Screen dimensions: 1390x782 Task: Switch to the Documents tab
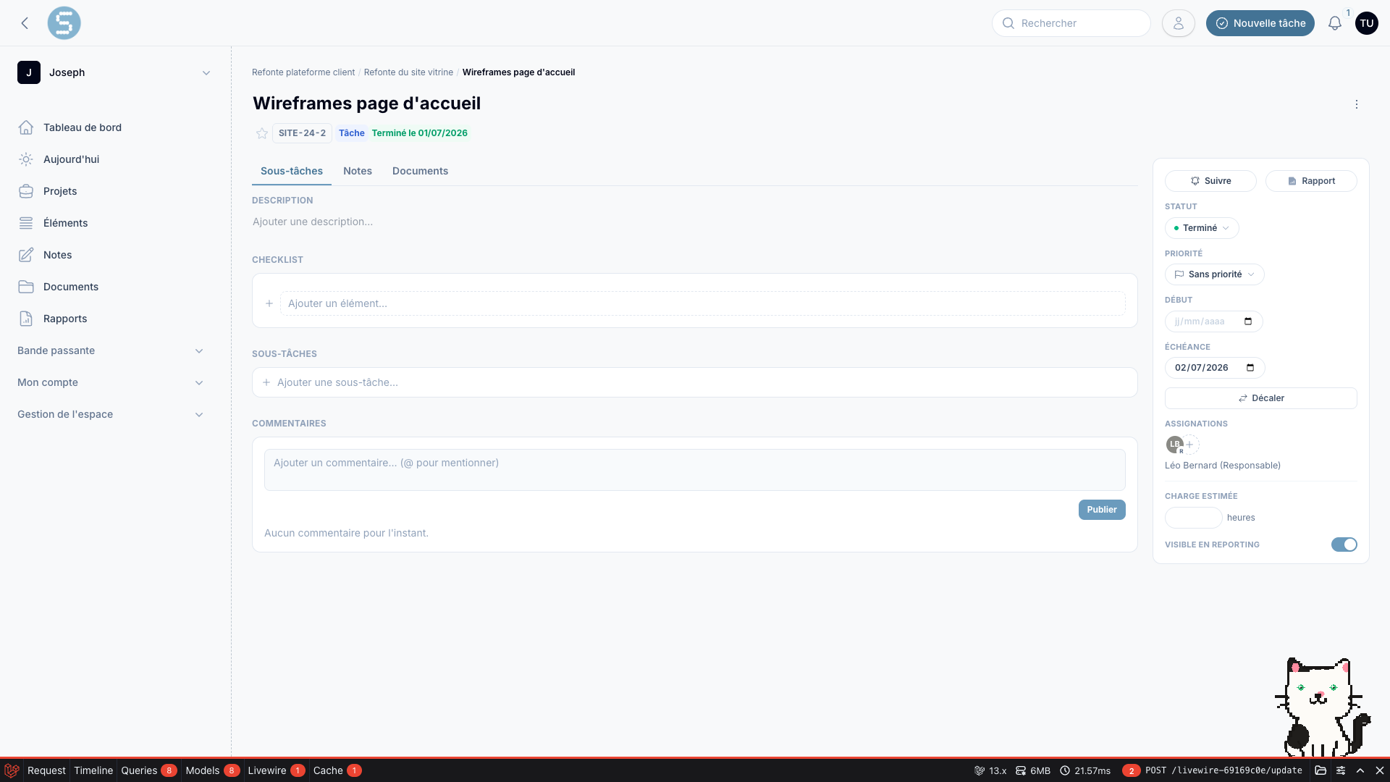coord(420,172)
